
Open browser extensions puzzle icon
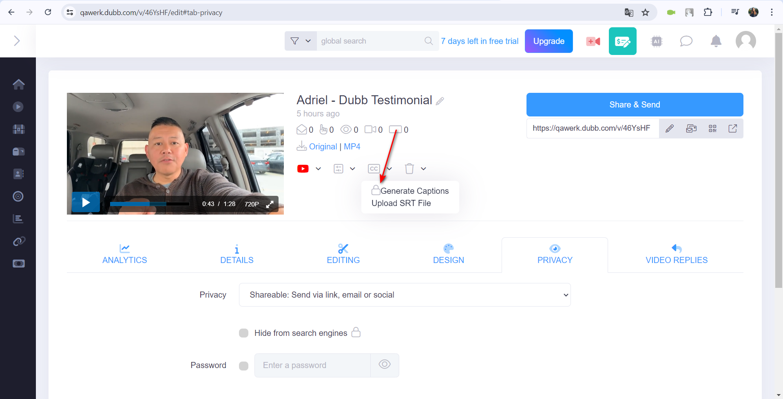coord(708,12)
